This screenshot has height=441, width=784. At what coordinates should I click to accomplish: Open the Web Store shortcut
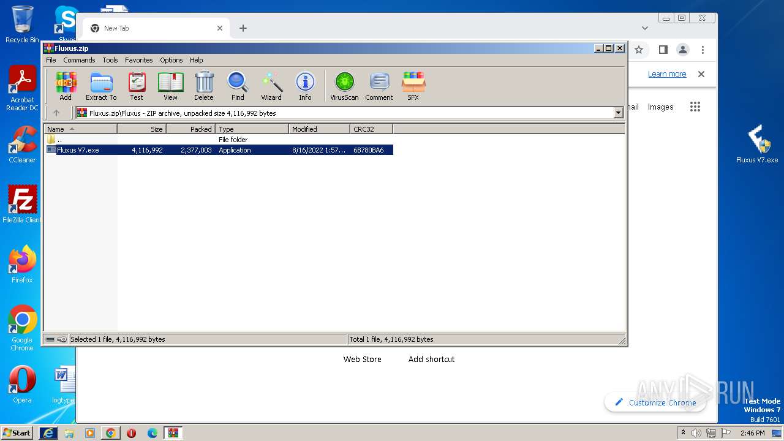pyautogui.click(x=362, y=360)
